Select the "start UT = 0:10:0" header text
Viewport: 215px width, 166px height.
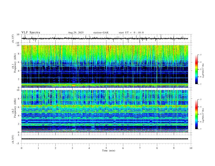(x=131, y=33)
